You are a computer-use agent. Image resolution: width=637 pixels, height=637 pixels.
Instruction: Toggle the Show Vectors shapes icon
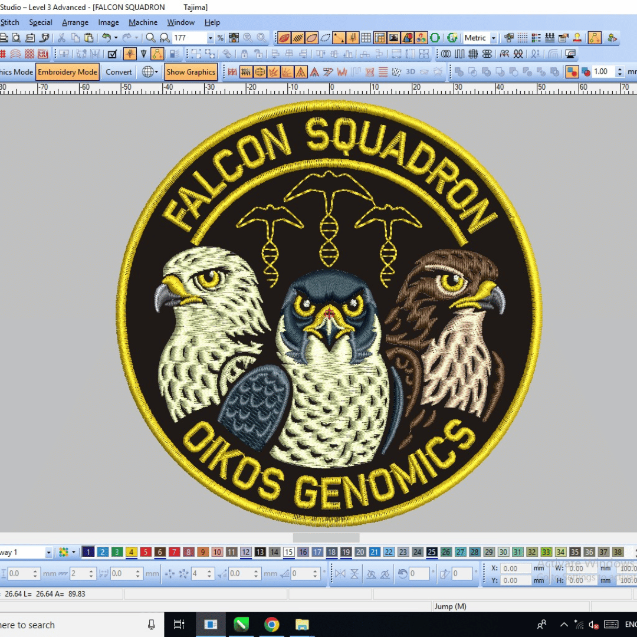tap(407, 38)
